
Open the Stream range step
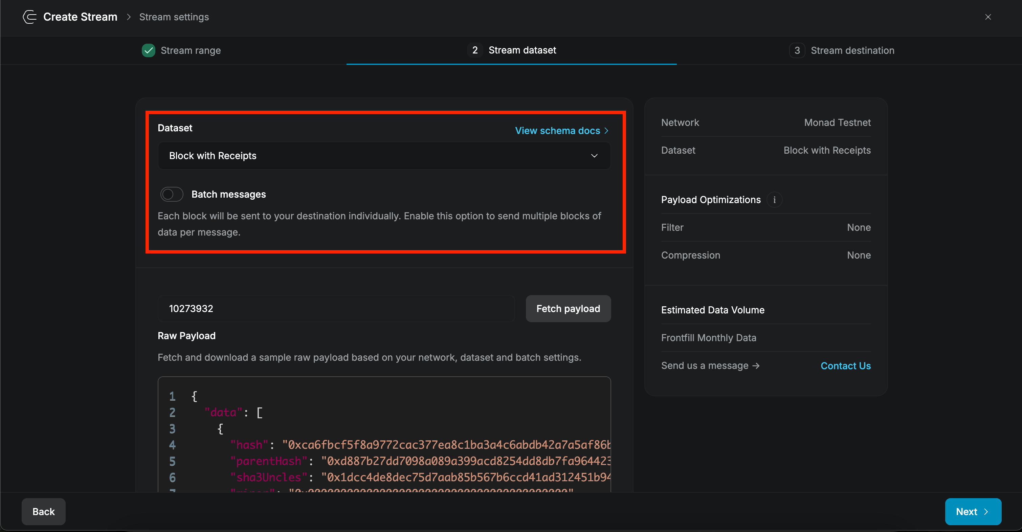tap(181, 50)
